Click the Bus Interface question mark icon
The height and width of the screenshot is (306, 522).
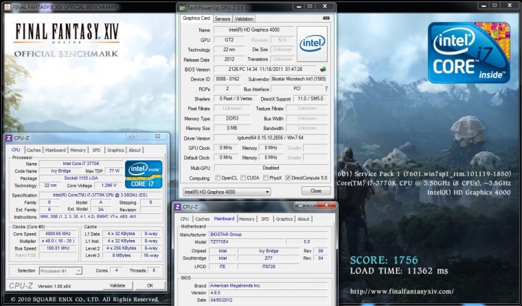[326, 88]
